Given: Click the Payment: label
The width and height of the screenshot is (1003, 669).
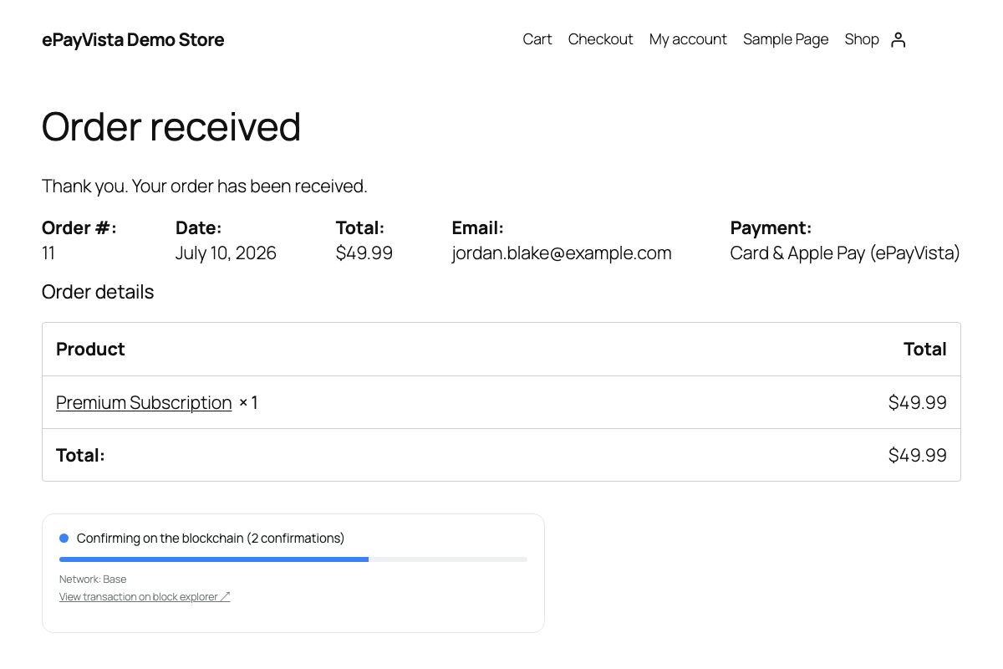Looking at the screenshot, I should pyautogui.click(x=771, y=227).
